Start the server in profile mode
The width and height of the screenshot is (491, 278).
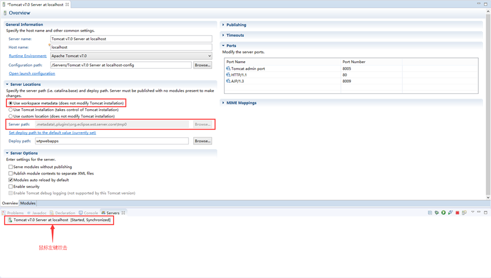pyautogui.click(x=450, y=213)
